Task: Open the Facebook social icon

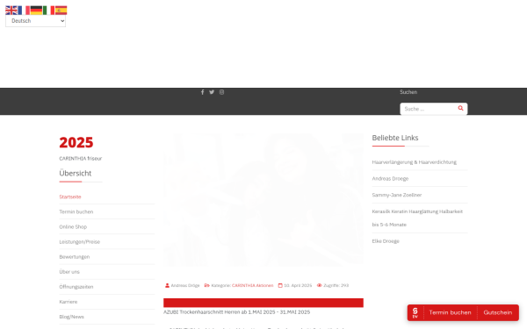Action: click(x=202, y=92)
